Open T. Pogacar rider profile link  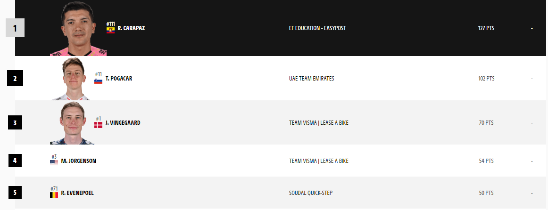point(118,79)
